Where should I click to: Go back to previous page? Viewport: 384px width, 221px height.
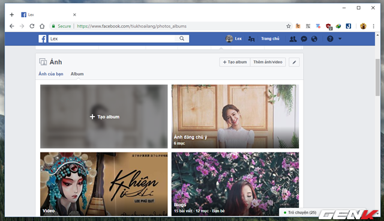click(x=12, y=26)
